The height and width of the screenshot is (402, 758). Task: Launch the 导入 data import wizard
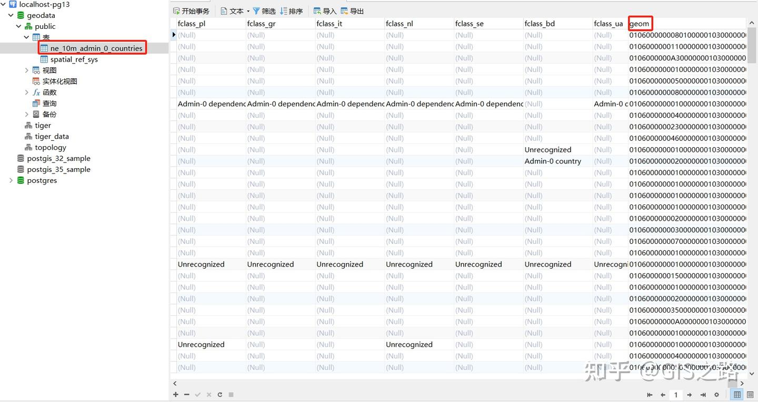coord(326,11)
